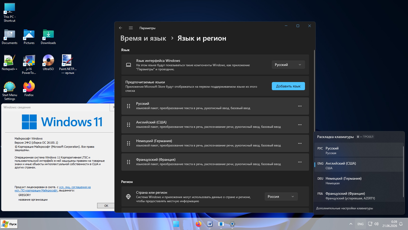Click the Версия 24H2 version text

(x=36, y=143)
